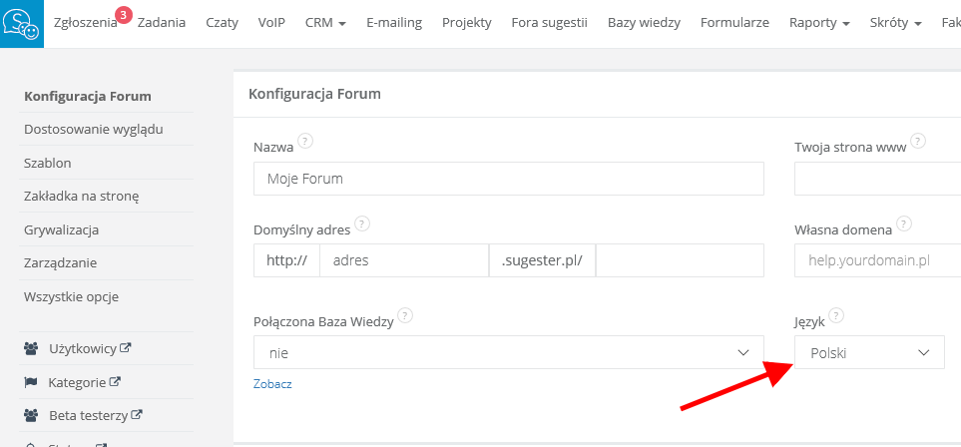Screen dimensions: 961x447
Task: Click the Użytkownicy users icon in sidebar
Action: [x=31, y=349]
